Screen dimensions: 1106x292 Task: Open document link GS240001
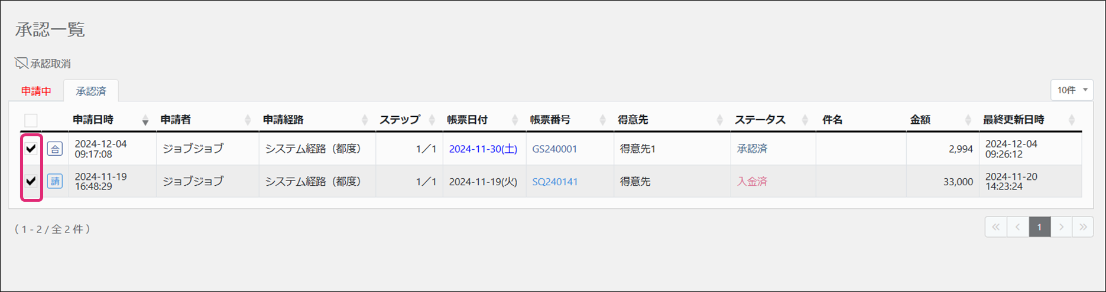554,149
